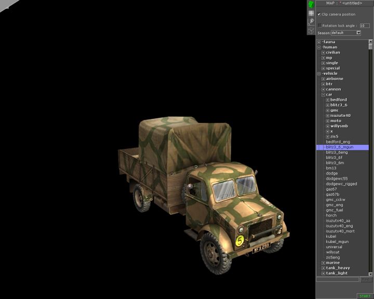Expand the fauna tree node
This screenshot has height=299, width=374.
[x=319, y=42]
